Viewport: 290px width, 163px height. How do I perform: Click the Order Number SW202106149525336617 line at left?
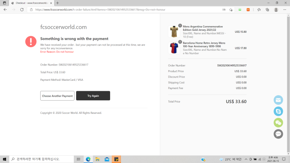click(64, 65)
